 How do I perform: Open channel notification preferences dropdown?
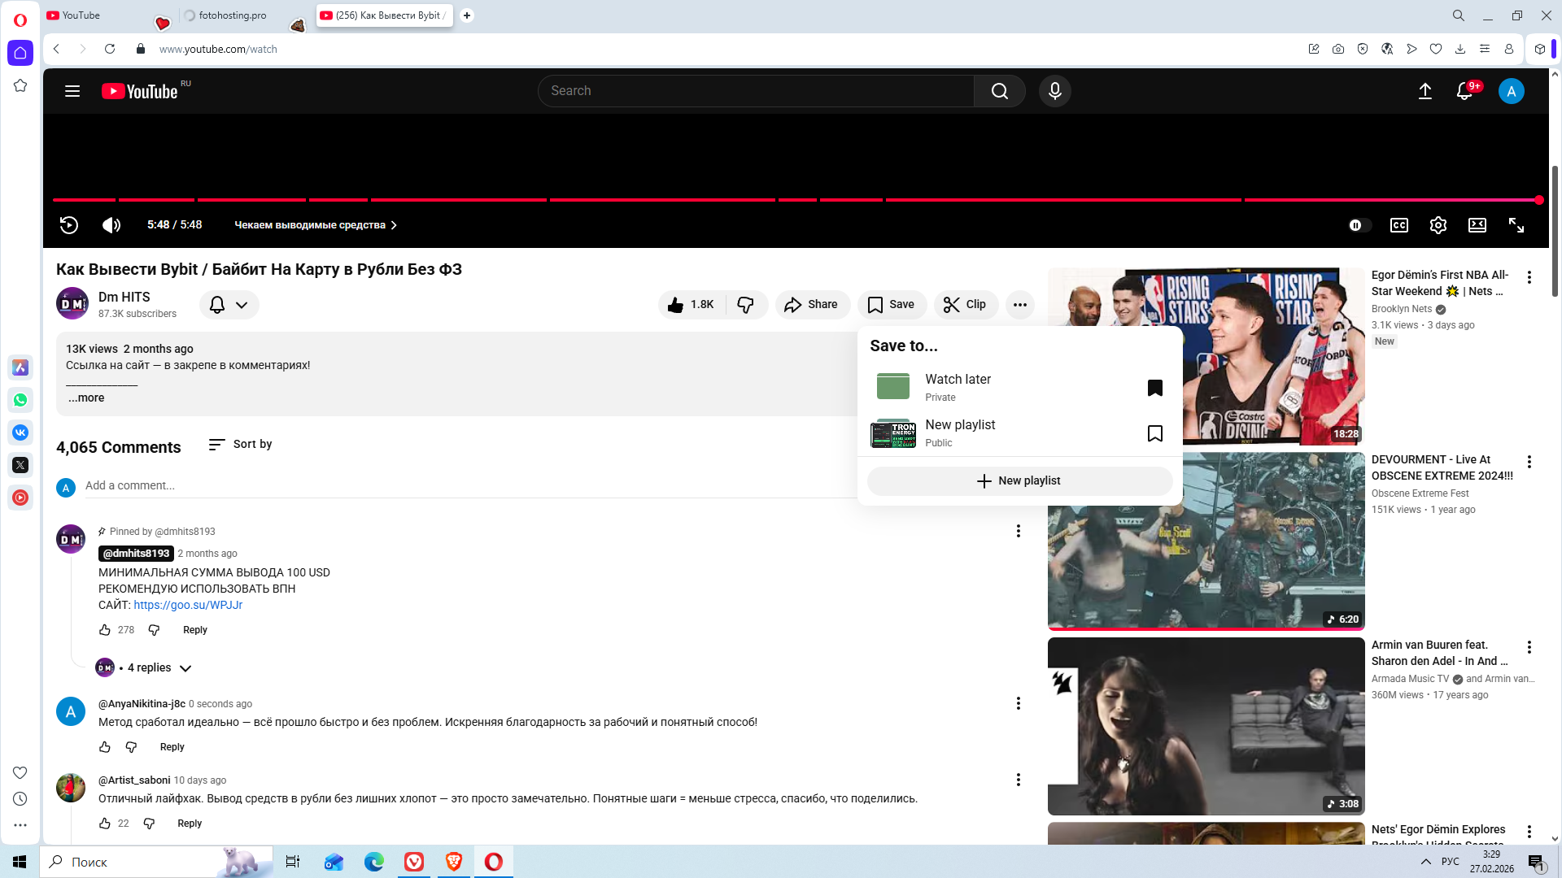coord(229,305)
